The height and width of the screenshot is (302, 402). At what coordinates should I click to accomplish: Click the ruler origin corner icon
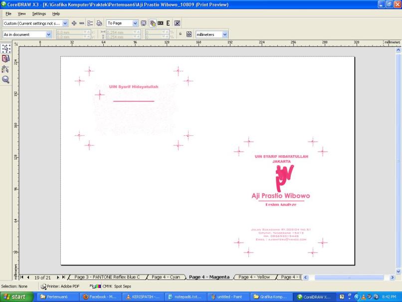16,44
